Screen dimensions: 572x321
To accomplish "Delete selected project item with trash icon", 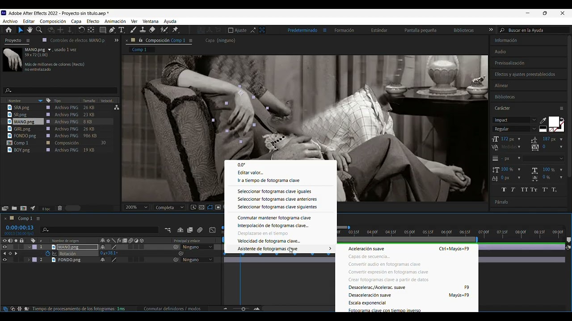I will pos(60,208).
